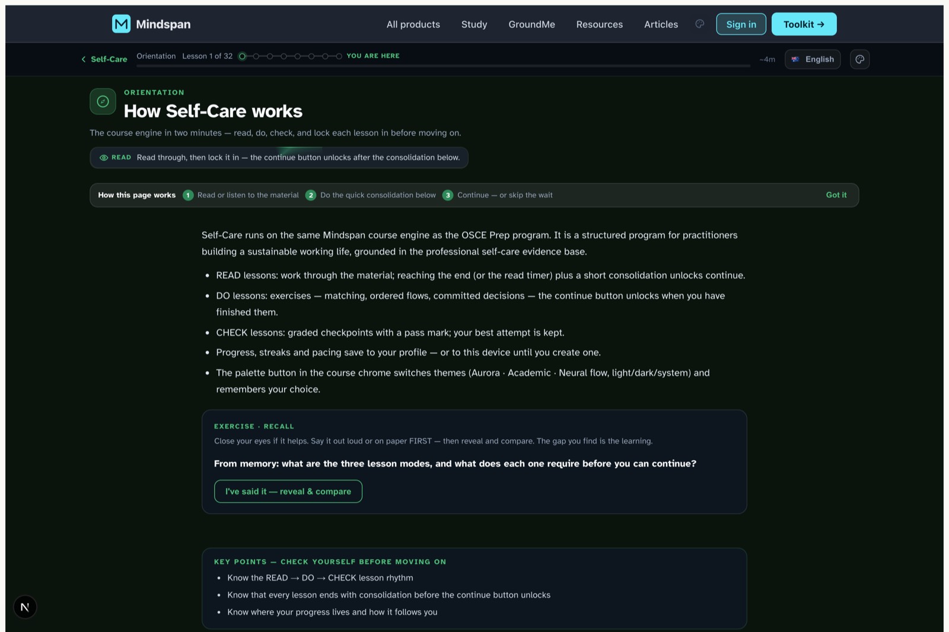949x632 pixels.
Task: Dismiss the tips with Got it
Action: coord(836,195)
